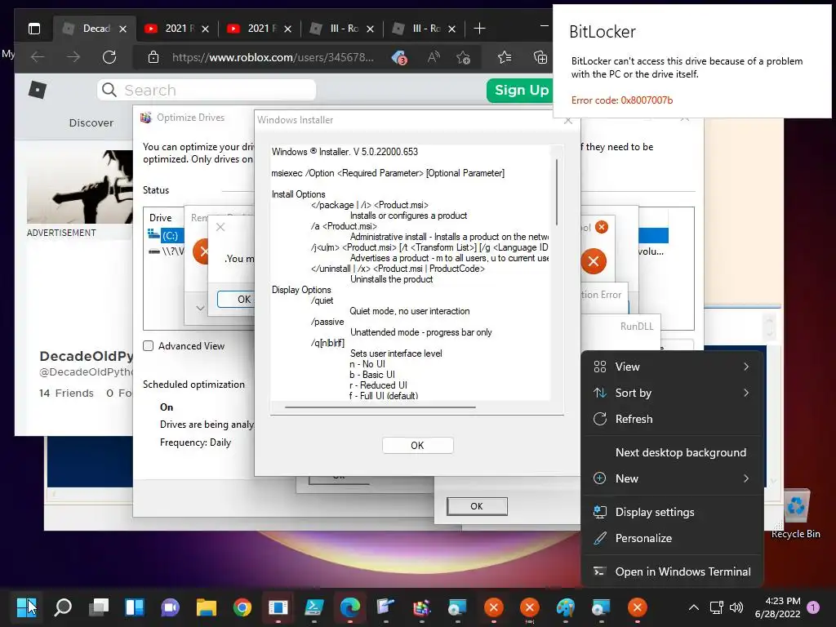The image size is (836, 627).
Task: Launch Teams Chat from taskbar
Action: (170, 607)
